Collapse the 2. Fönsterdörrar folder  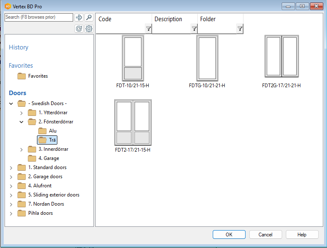(x=22, y=122)
